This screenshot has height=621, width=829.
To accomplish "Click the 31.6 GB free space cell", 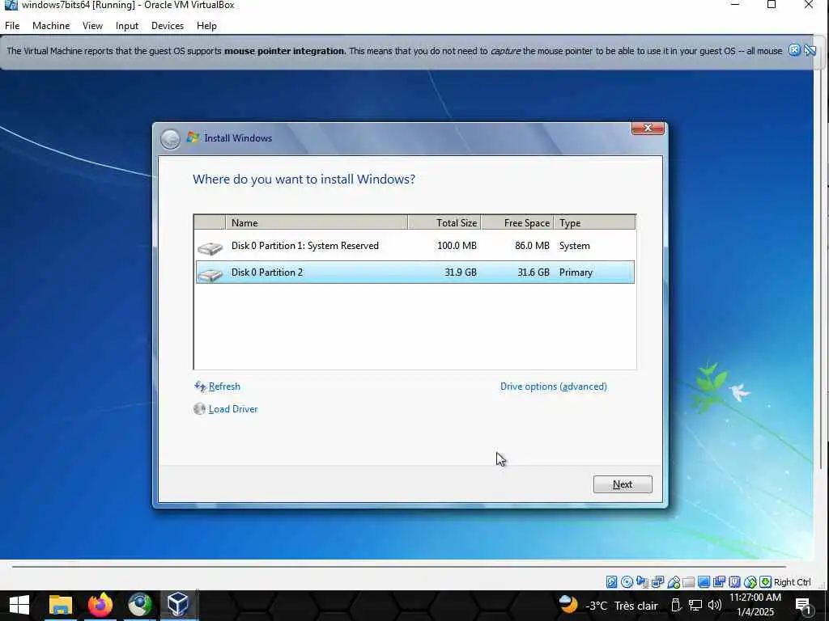I will [x=534, y=272].
